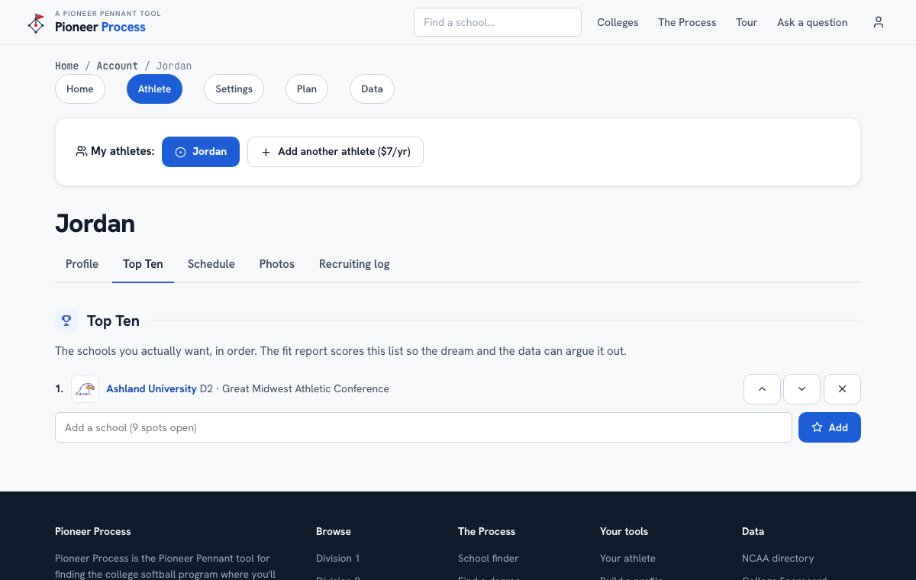Viewport: 916px width, 580px height.
Task: Open the Tour nav item
Action: (747, 22)
